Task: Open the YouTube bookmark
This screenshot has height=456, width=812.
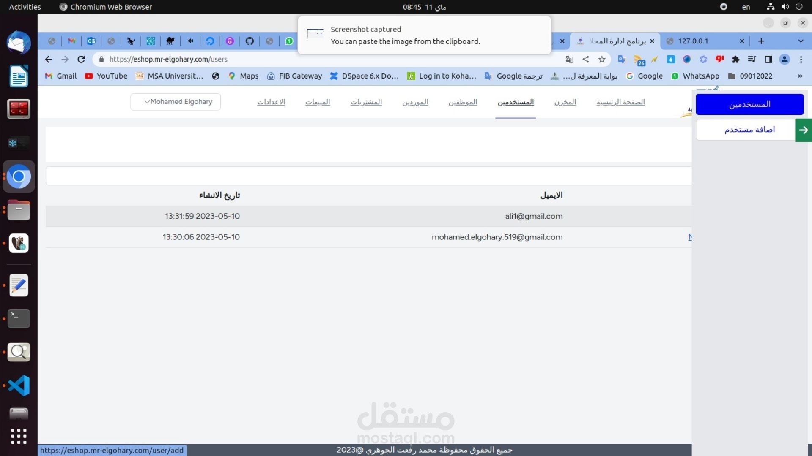Action: [106, 76]
